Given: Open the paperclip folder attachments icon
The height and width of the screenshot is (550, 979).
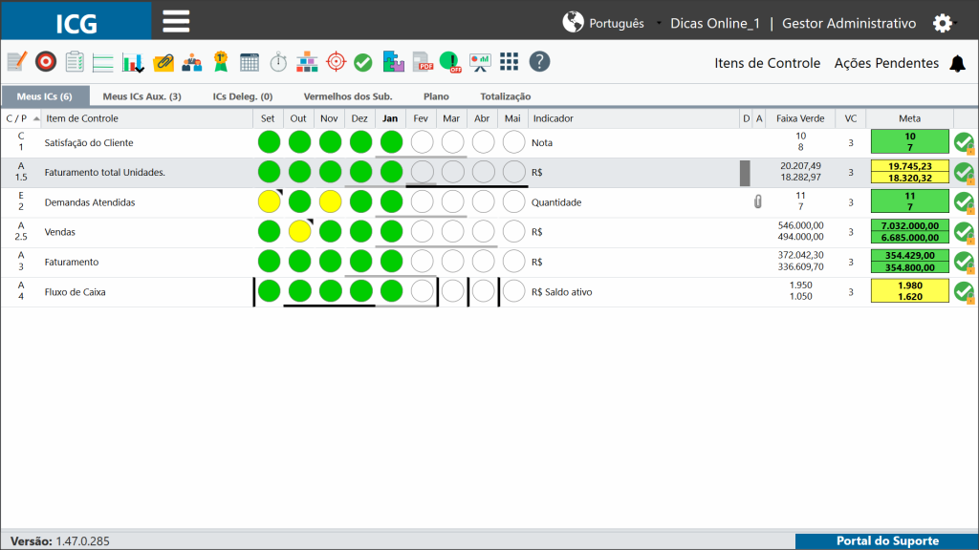Looking at the screenshot, I should click(163, 62).
